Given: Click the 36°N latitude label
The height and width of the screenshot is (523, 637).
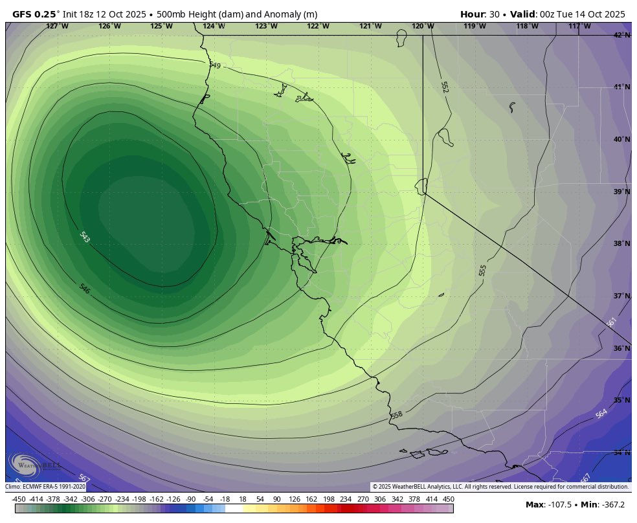Looking at the screenshot, I should [622, 348].
